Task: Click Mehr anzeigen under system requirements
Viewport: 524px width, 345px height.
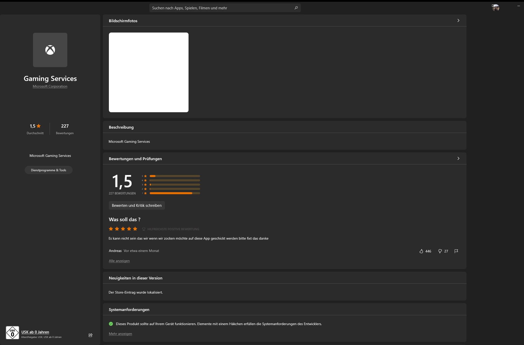Action: (x=120, y=334)
